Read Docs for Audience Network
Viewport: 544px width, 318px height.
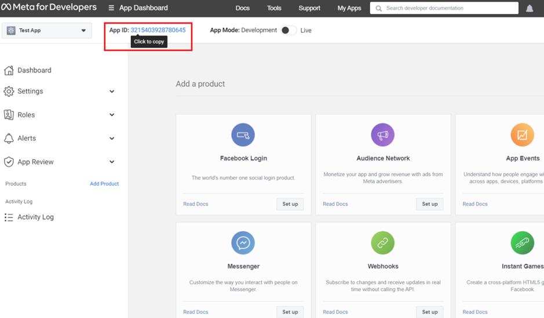[x=335, y=204]
